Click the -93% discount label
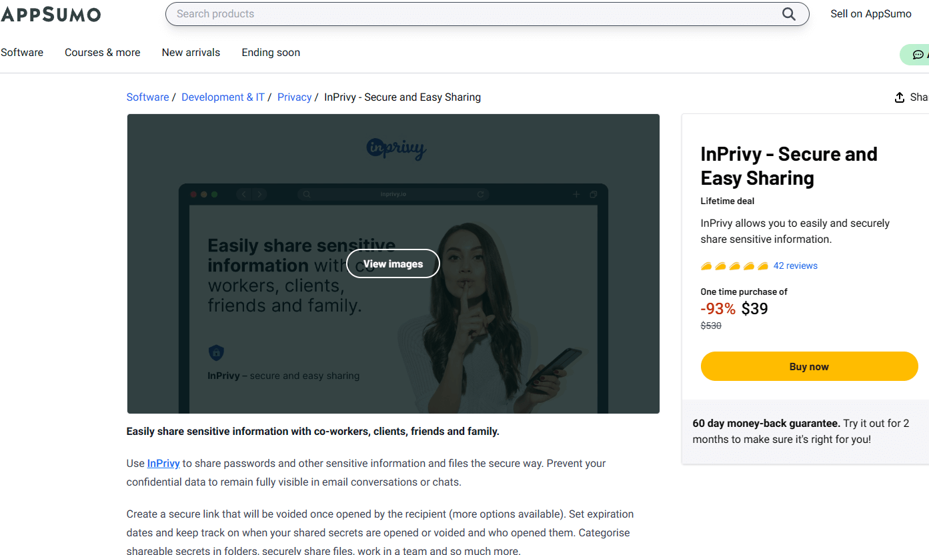 pos(718,308)
